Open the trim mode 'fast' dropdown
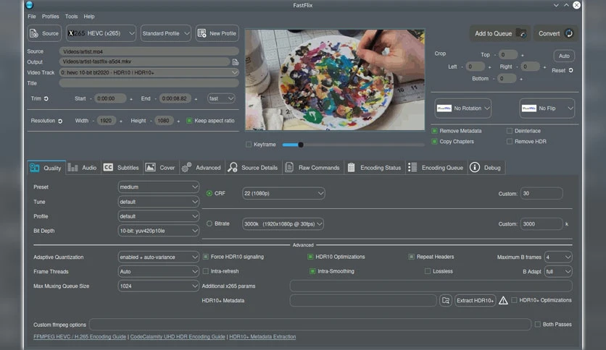The height and width of the screenshot is (350, 606). pyautogui.click(x=221, y=98)
